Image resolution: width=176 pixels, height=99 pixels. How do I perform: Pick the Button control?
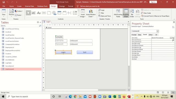[x=44, y=13]
